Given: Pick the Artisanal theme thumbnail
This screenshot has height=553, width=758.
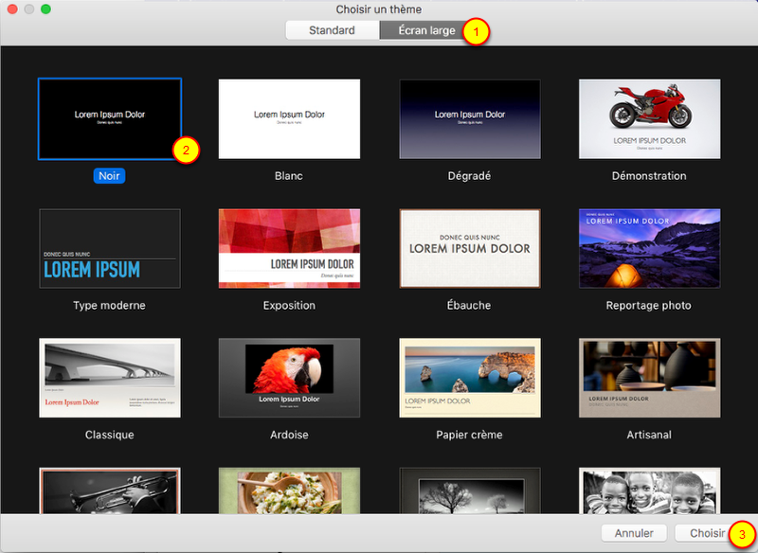Looking at the screenshot, I should [650, 378].
